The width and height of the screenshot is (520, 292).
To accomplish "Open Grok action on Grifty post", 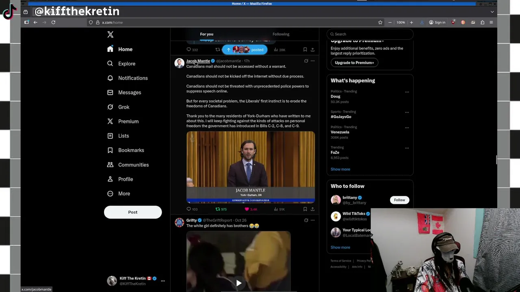I will 306,220.
